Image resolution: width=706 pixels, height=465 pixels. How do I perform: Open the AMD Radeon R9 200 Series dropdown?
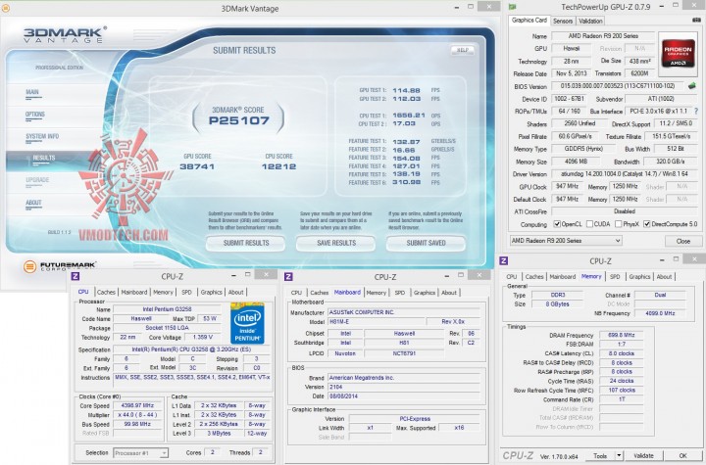[x=566, y=241]
